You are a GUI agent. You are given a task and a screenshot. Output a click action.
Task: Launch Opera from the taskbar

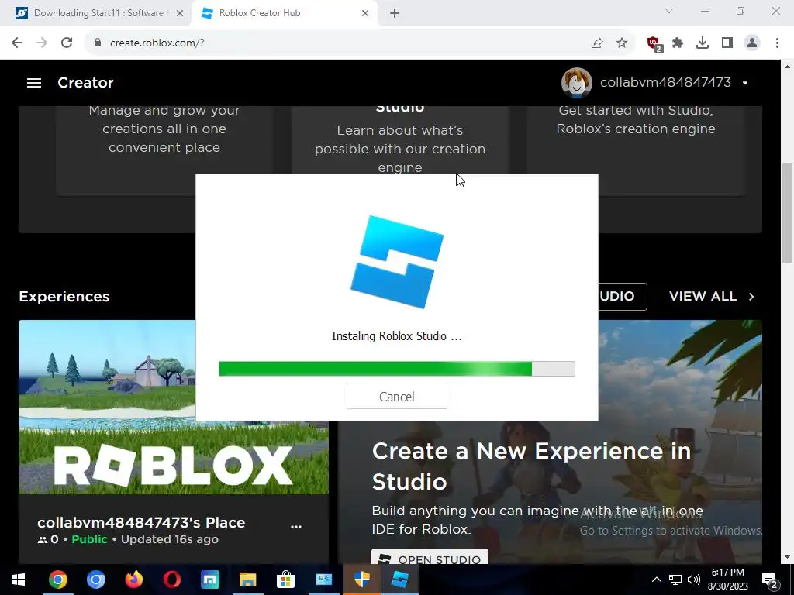[x=171, y=580]
